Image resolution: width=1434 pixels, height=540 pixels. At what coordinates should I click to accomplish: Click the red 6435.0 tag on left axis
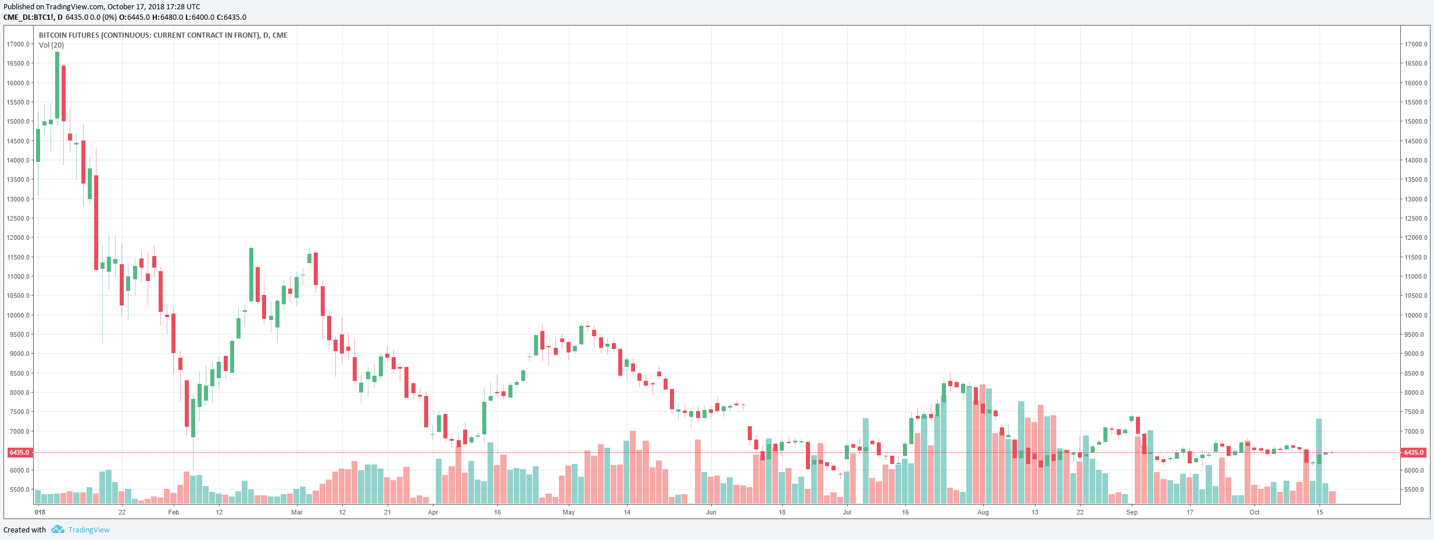click(x=19, y=452)
